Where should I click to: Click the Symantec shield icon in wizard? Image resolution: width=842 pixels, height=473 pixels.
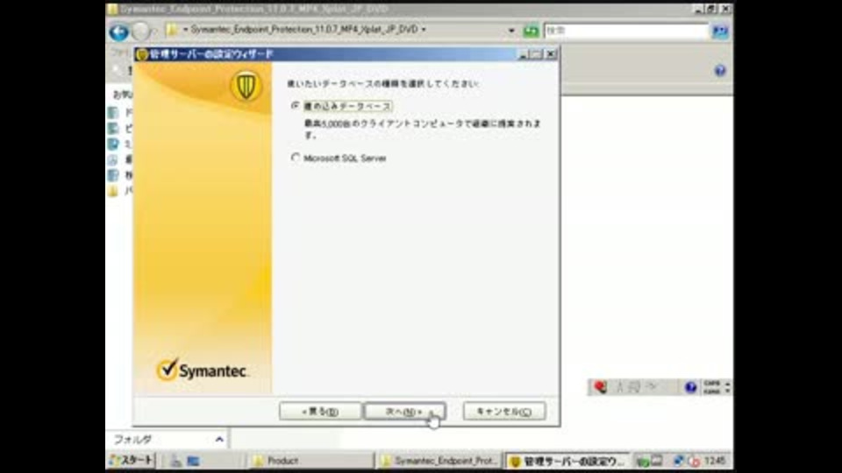tap(246, 86)
